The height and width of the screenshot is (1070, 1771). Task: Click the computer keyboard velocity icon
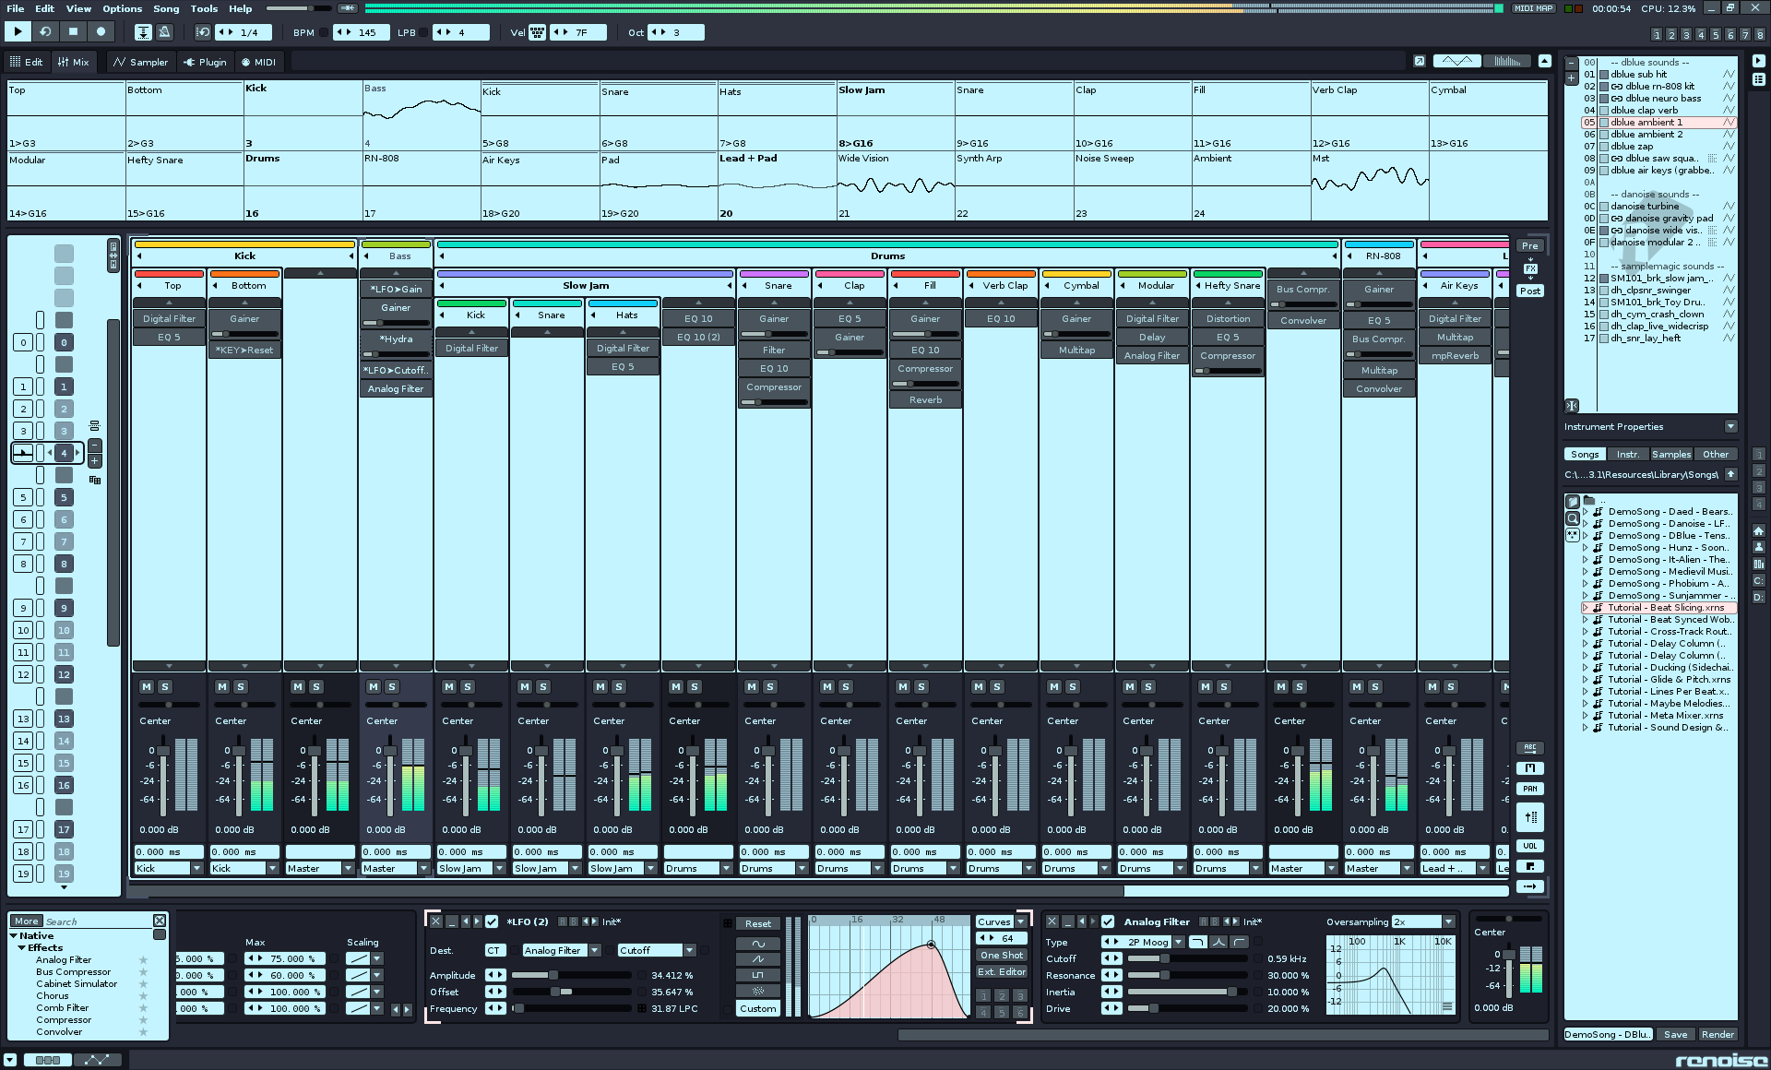click(538, 32)
